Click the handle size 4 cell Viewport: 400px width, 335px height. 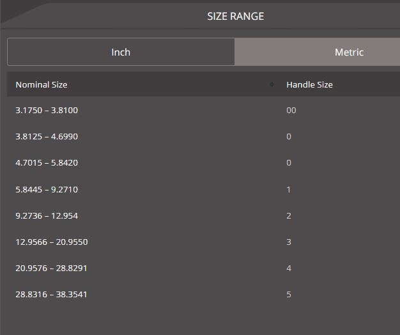pyautogui.click(x=289, y=269)
